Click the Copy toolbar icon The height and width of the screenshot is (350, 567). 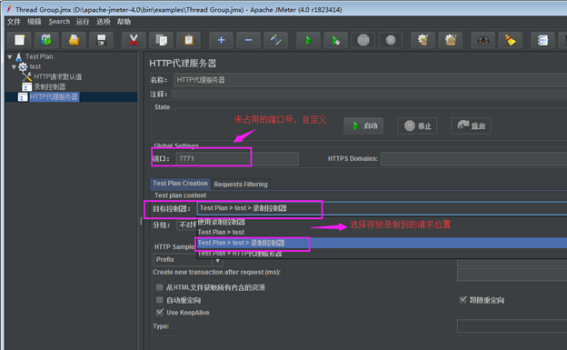pos(161,40)
